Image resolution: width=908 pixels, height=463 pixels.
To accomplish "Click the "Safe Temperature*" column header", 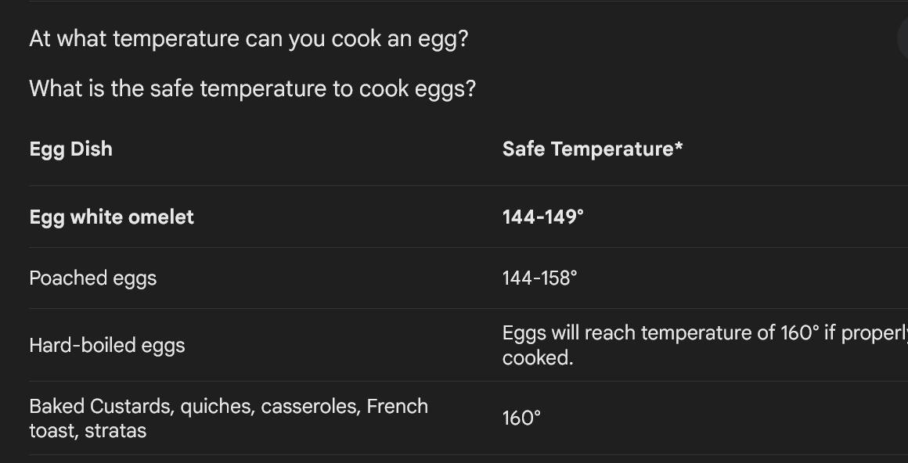I will (x=593, y=149).
